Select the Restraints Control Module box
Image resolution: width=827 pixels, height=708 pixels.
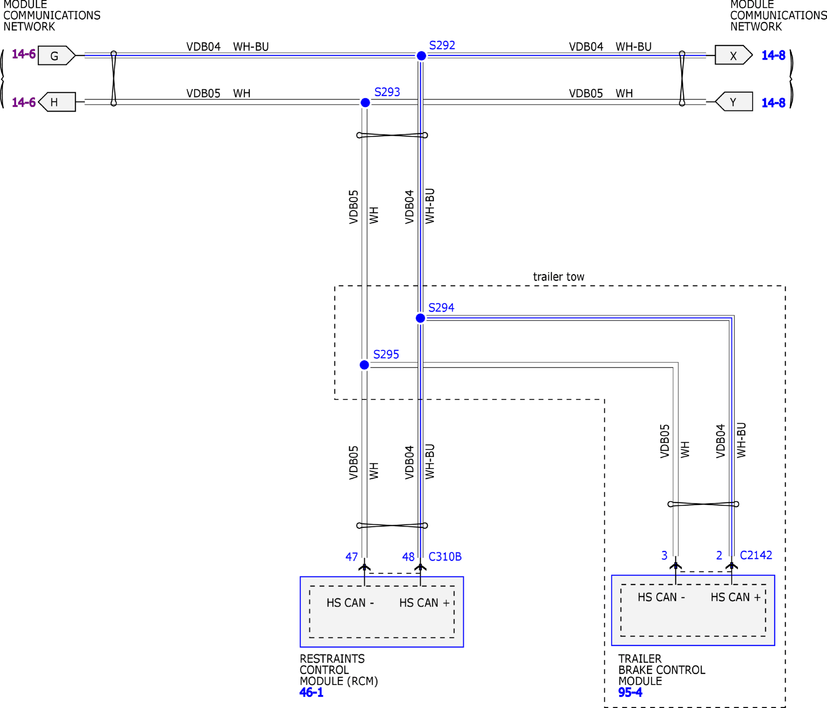pyautogui.click(x=382, y=612)
